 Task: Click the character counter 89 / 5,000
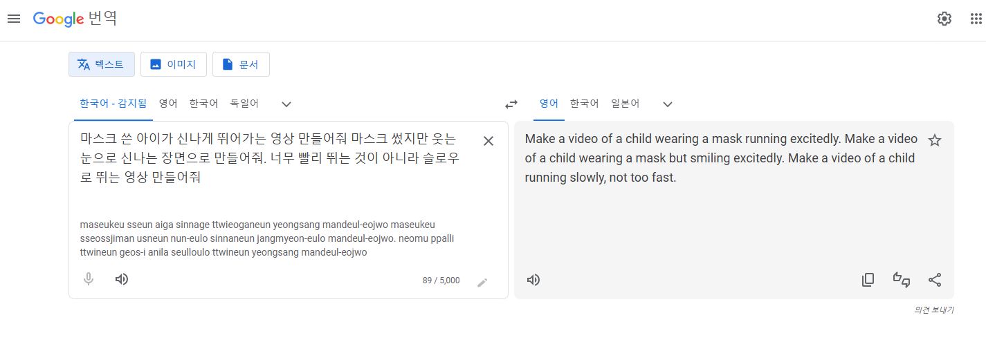(x=441, y=281)
